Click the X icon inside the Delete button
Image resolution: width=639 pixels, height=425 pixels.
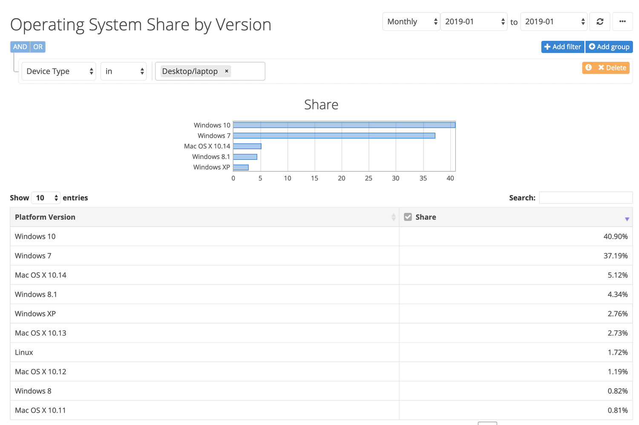tap(601, 68)
